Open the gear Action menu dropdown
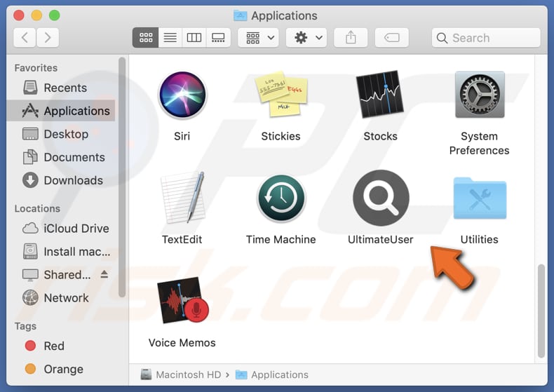Image resolution: width=554 pixels, height=392 pixels. pos(306,37)
